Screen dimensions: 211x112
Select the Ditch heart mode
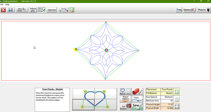[x=128, y=91]
